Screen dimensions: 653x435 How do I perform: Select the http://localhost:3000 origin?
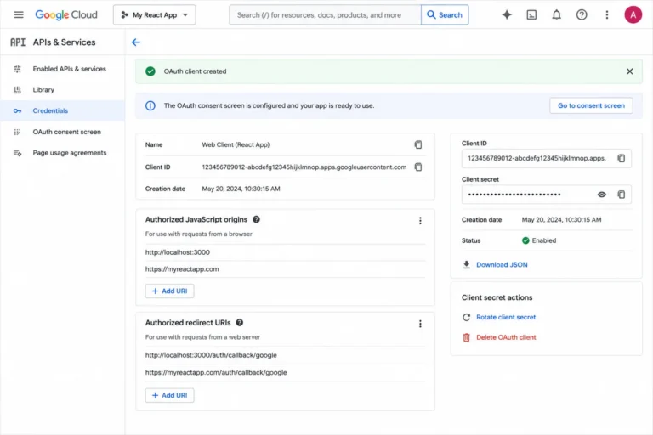point(178,252)
